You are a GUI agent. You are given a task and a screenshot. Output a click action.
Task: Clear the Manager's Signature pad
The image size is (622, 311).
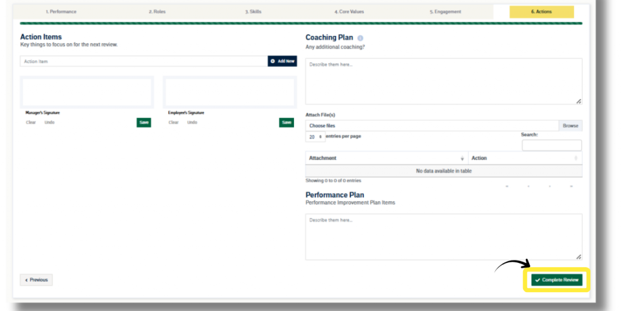tap(31, 122)
